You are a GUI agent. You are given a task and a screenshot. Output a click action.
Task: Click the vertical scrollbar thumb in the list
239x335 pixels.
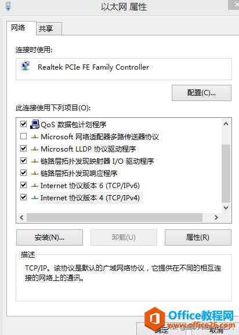(226, 174)
